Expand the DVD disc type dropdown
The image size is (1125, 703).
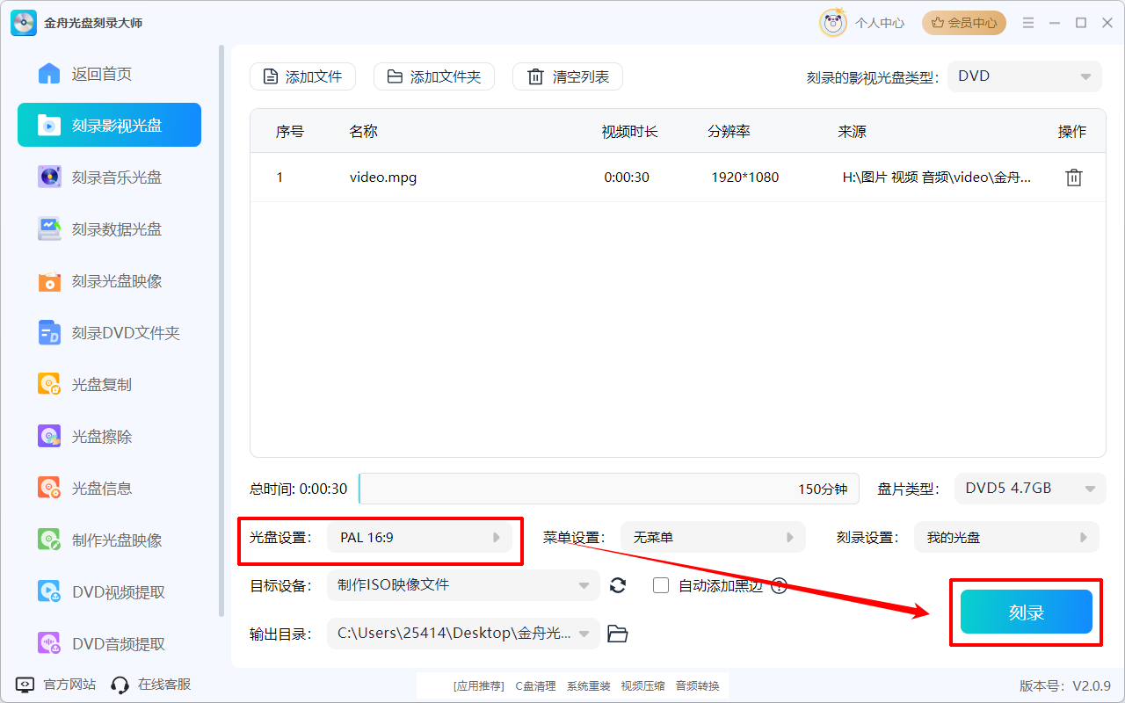1024,76
